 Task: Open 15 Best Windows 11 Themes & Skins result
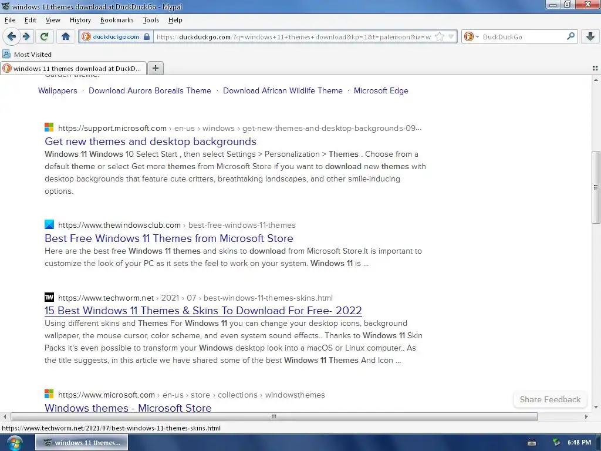203,310
